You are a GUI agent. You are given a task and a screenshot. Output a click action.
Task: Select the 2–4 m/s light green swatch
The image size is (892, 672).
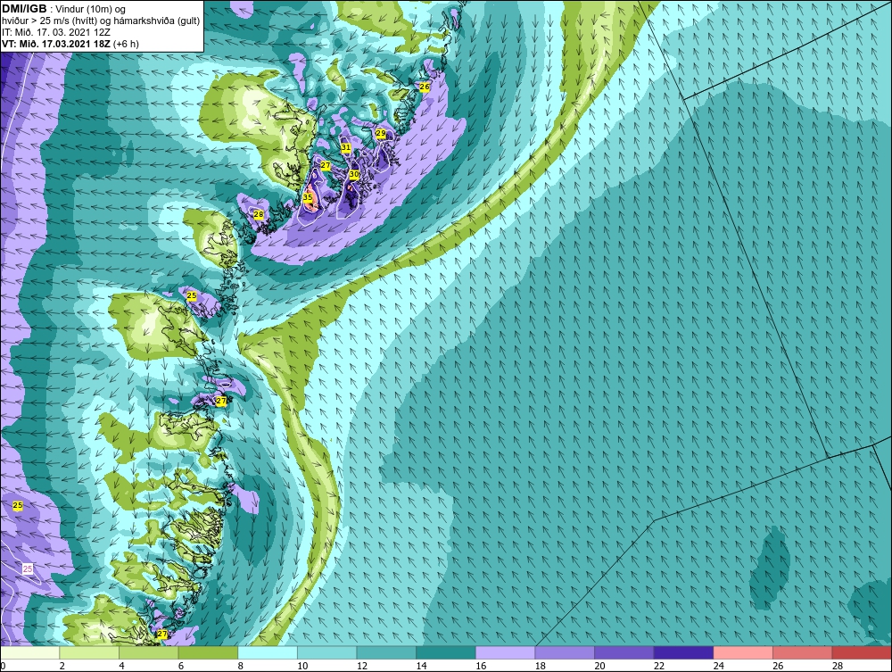[x=89, y=652]
